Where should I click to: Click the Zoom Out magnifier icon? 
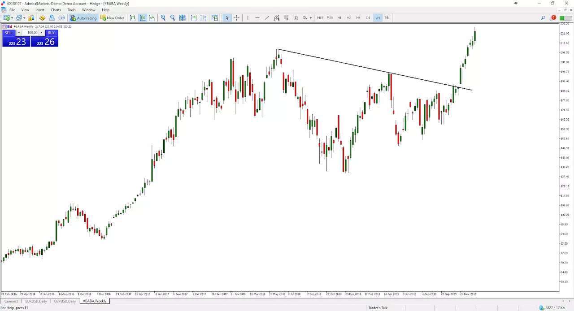[x=173, y=18]
